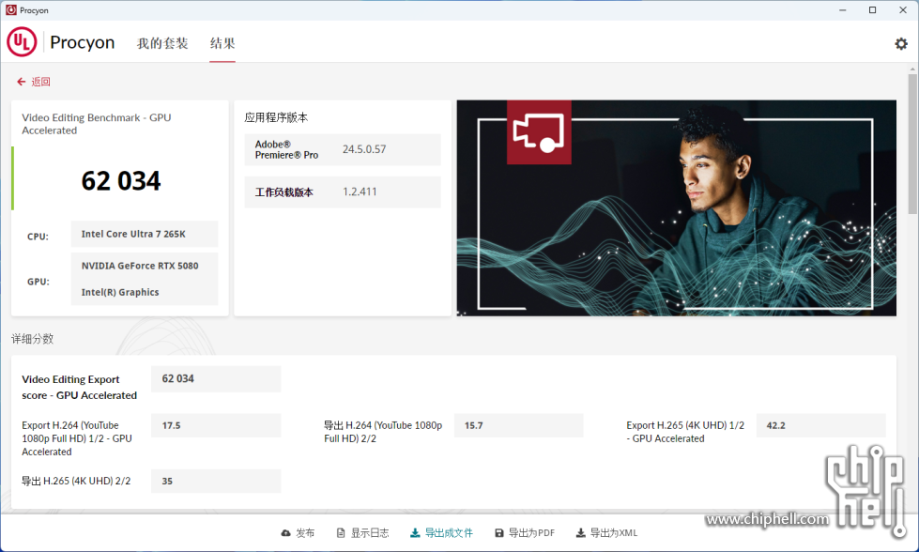
Task: Click the Video Editing Export score label
Action: tap(79, 388)
